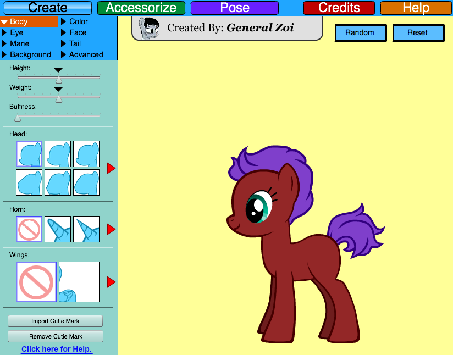Select the first head shape in bottom row
453x355 pixels.
[29, 182]
